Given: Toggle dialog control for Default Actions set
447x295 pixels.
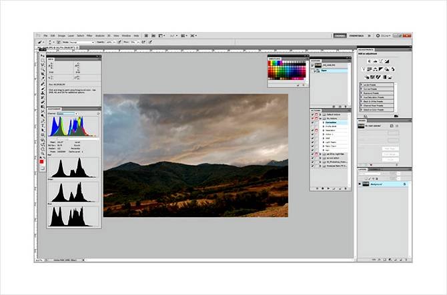Looking at the screenshot, I should click(318, 115).
